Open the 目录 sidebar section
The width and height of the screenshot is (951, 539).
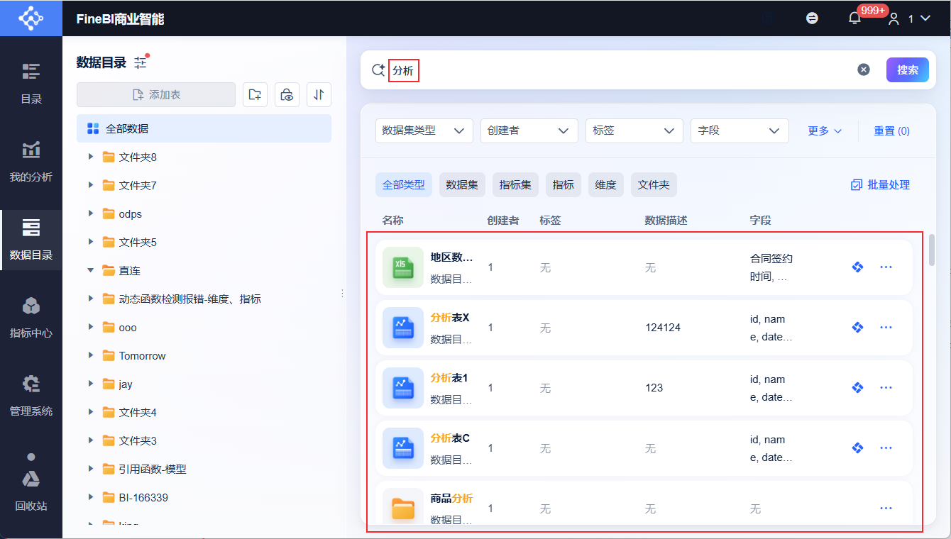point(31,83)
